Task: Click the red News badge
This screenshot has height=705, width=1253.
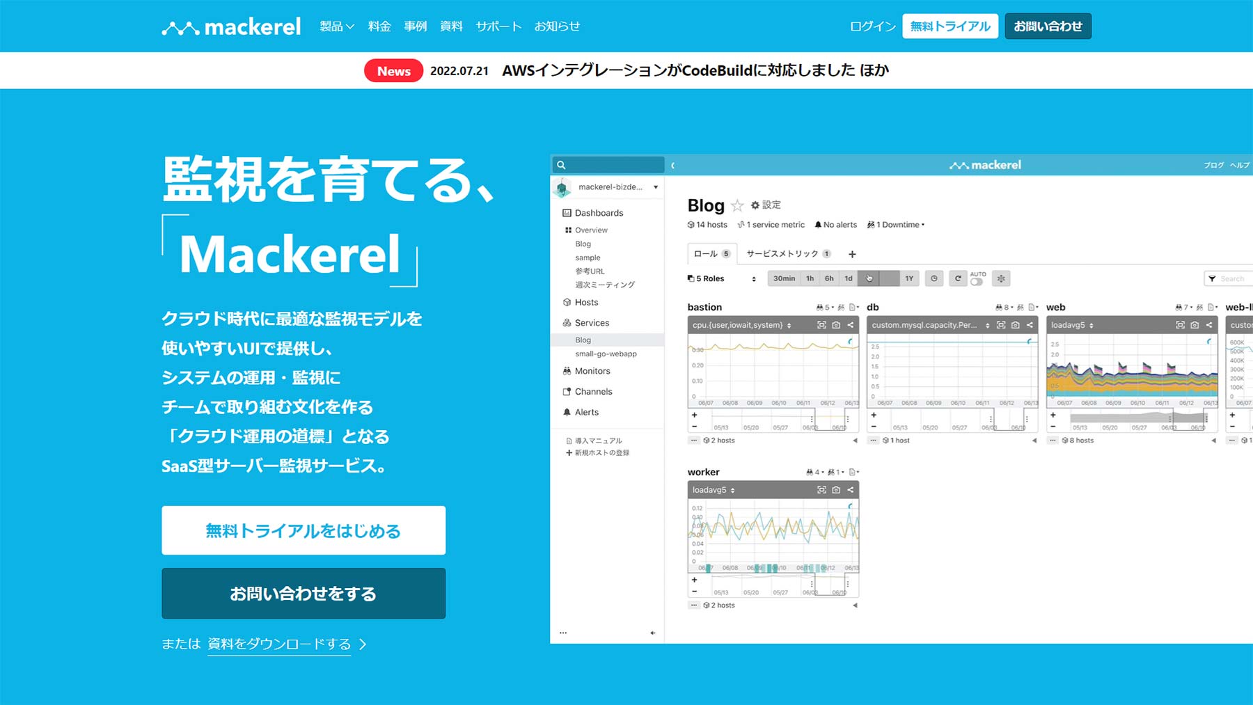Action: tap(393, 71)
